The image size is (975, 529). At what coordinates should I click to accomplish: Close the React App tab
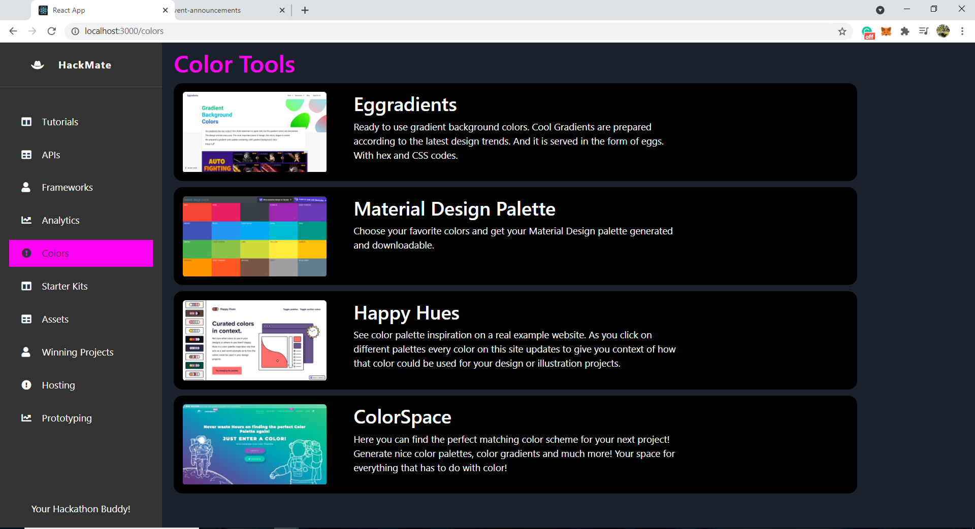[165, 10]
